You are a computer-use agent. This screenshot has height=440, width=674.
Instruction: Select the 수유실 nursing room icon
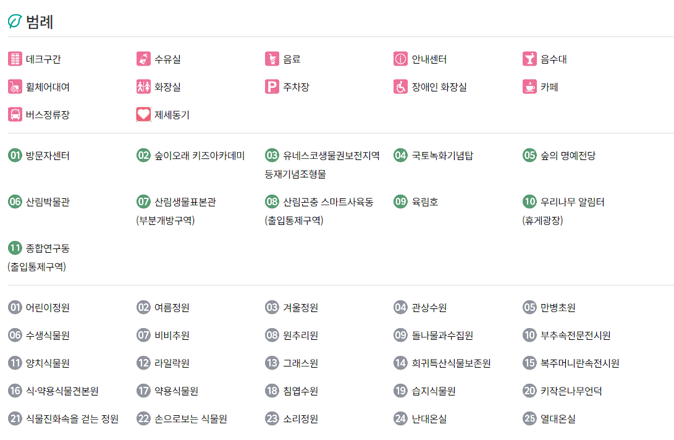pyautogui.click(x=143, y=59)
